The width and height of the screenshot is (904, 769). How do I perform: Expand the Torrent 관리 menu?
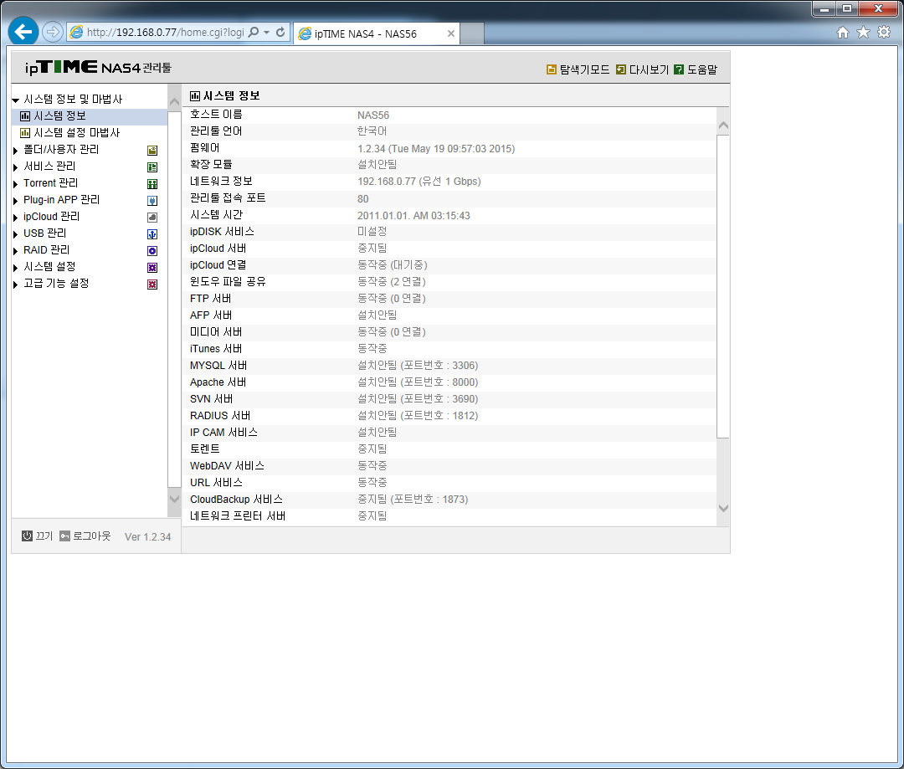[x=16, y=184]
